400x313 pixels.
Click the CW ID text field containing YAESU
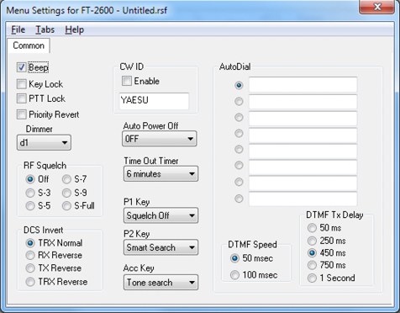point(154,101)
